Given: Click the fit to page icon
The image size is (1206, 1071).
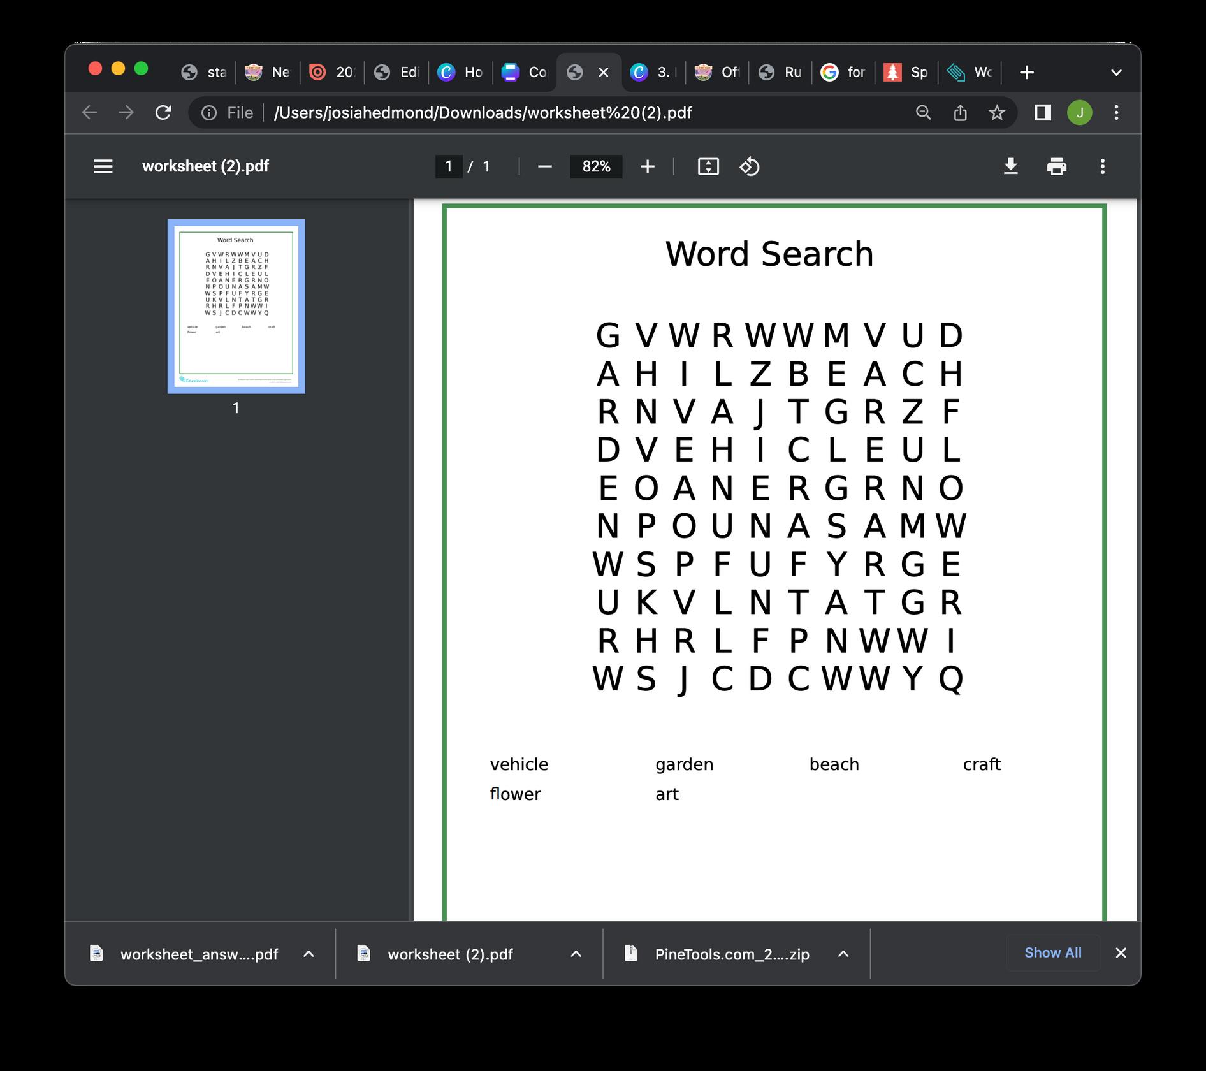Looking at the screenshot, I should point(708,166).
